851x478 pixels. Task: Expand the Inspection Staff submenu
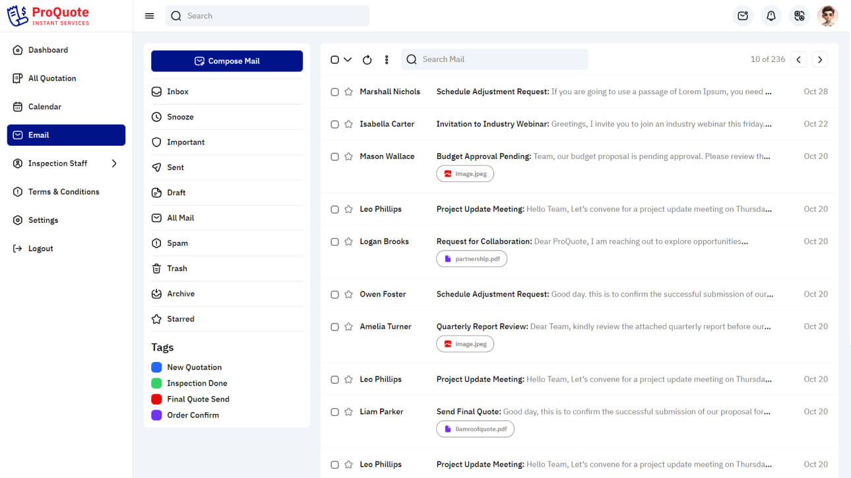pyautogui.click(x=114, y=164)
